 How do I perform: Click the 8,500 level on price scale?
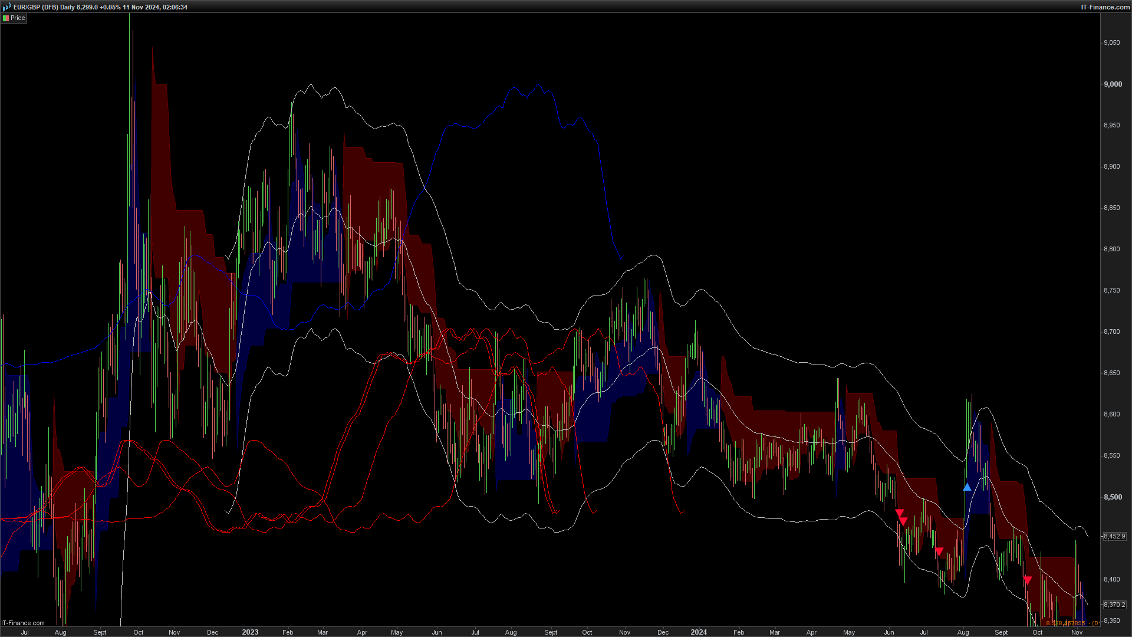pos(1113,497)
